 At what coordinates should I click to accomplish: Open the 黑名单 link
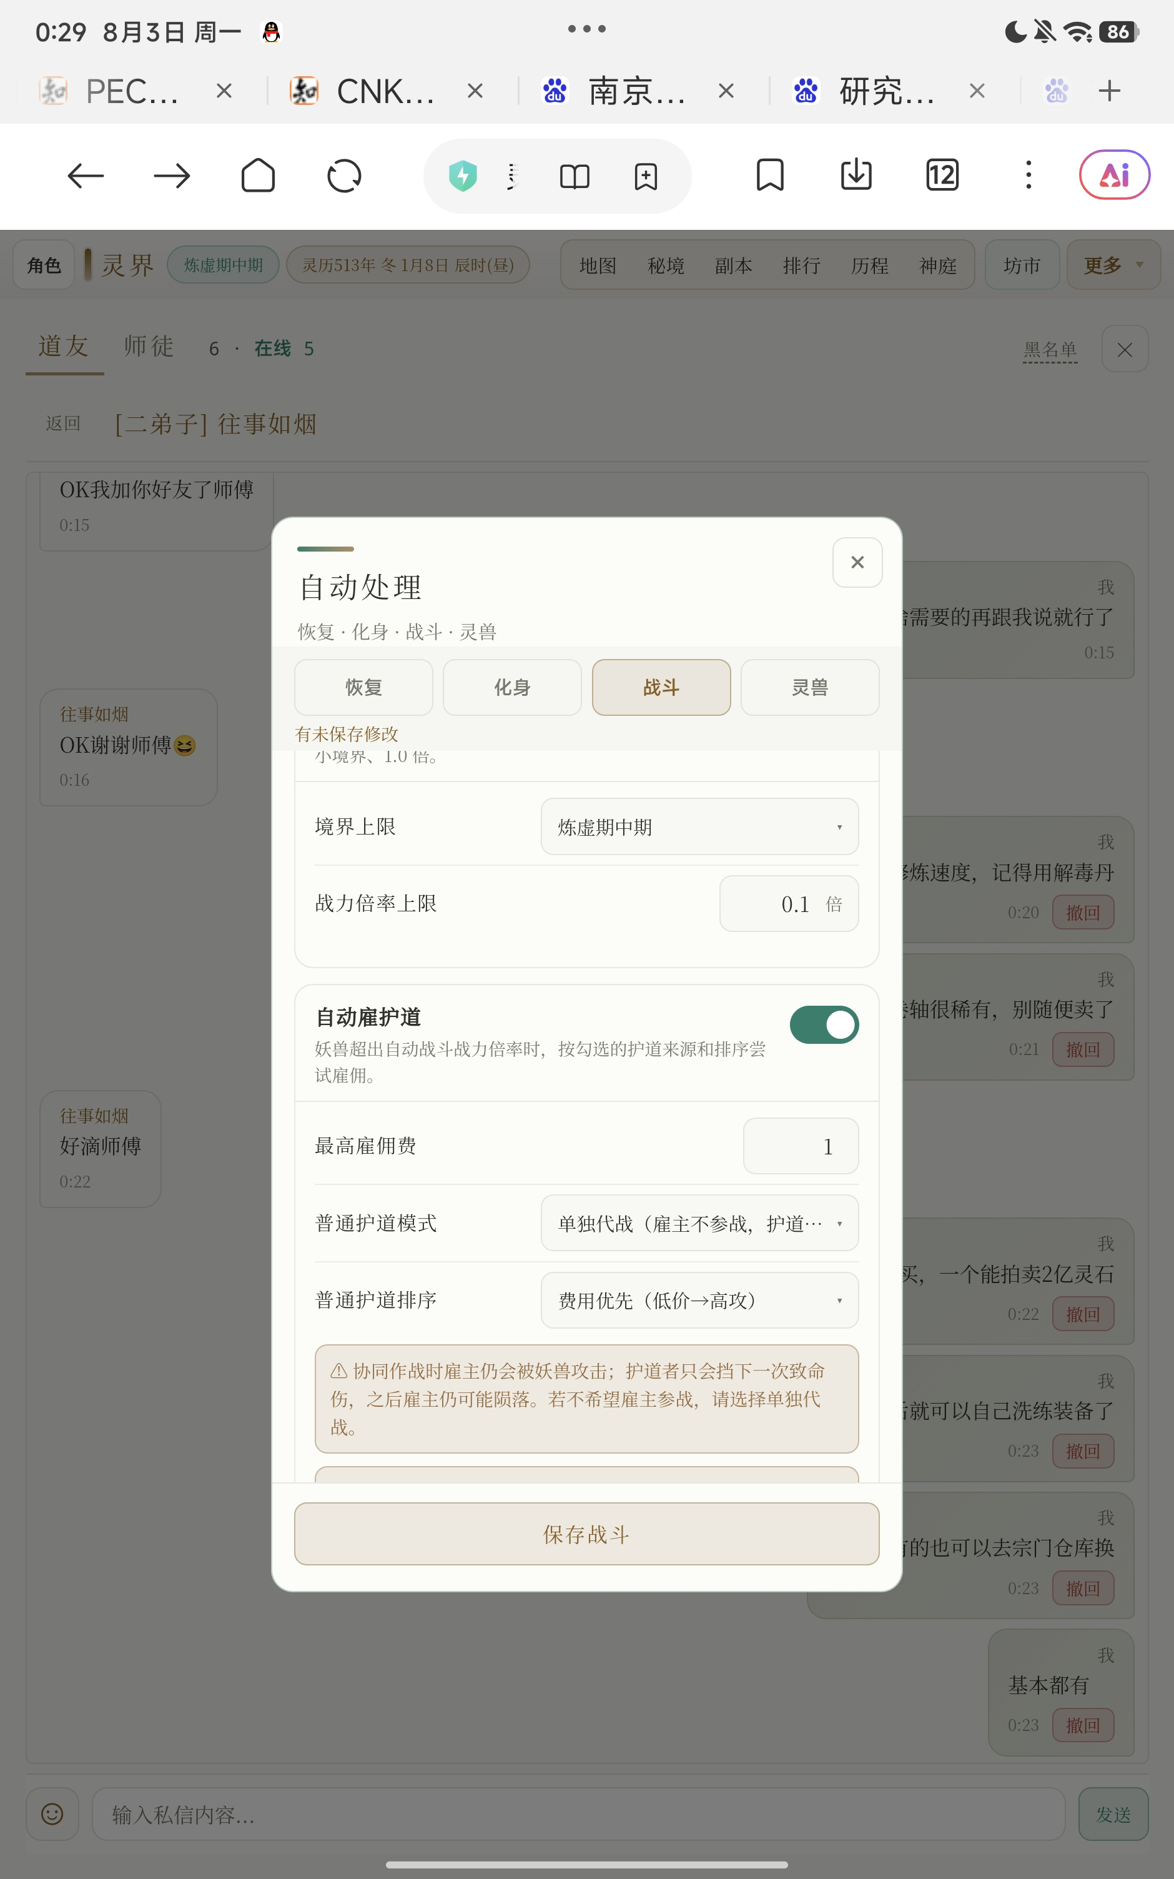[1050, 350]
